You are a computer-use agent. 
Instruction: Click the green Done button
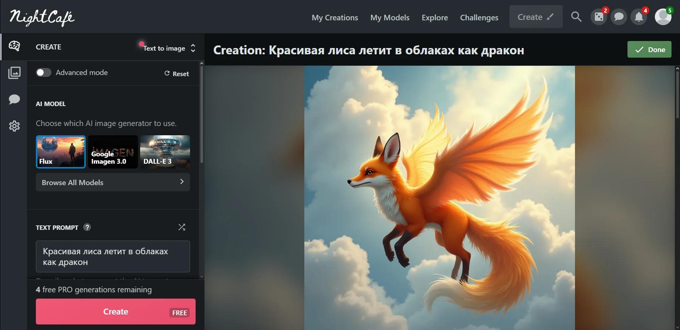pyautogui.click(x=649, y=50)
